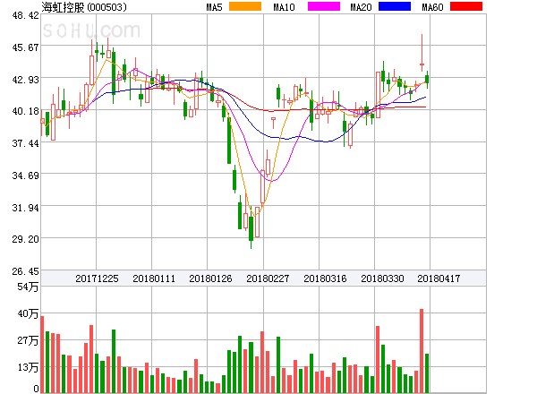
Task: Click the MA60 legend label
Action: coord(432,7)
